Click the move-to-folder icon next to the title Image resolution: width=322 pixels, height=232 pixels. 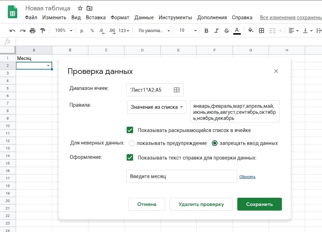click(x=89, y=8)
